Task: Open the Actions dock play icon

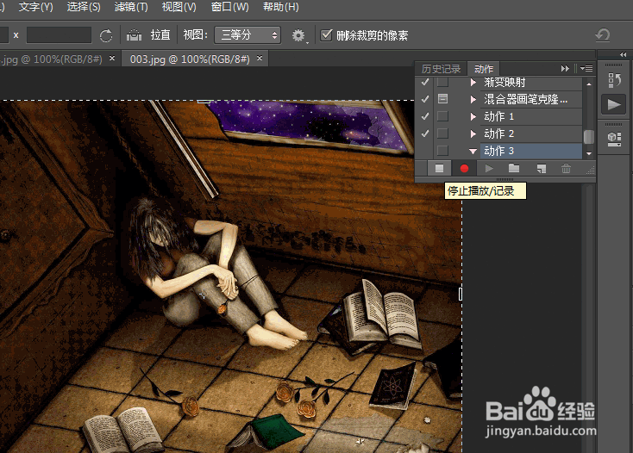Action: [614, 105]
